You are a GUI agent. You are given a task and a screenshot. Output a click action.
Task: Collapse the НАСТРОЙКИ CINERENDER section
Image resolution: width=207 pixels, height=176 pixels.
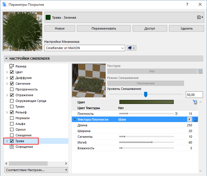6,59
